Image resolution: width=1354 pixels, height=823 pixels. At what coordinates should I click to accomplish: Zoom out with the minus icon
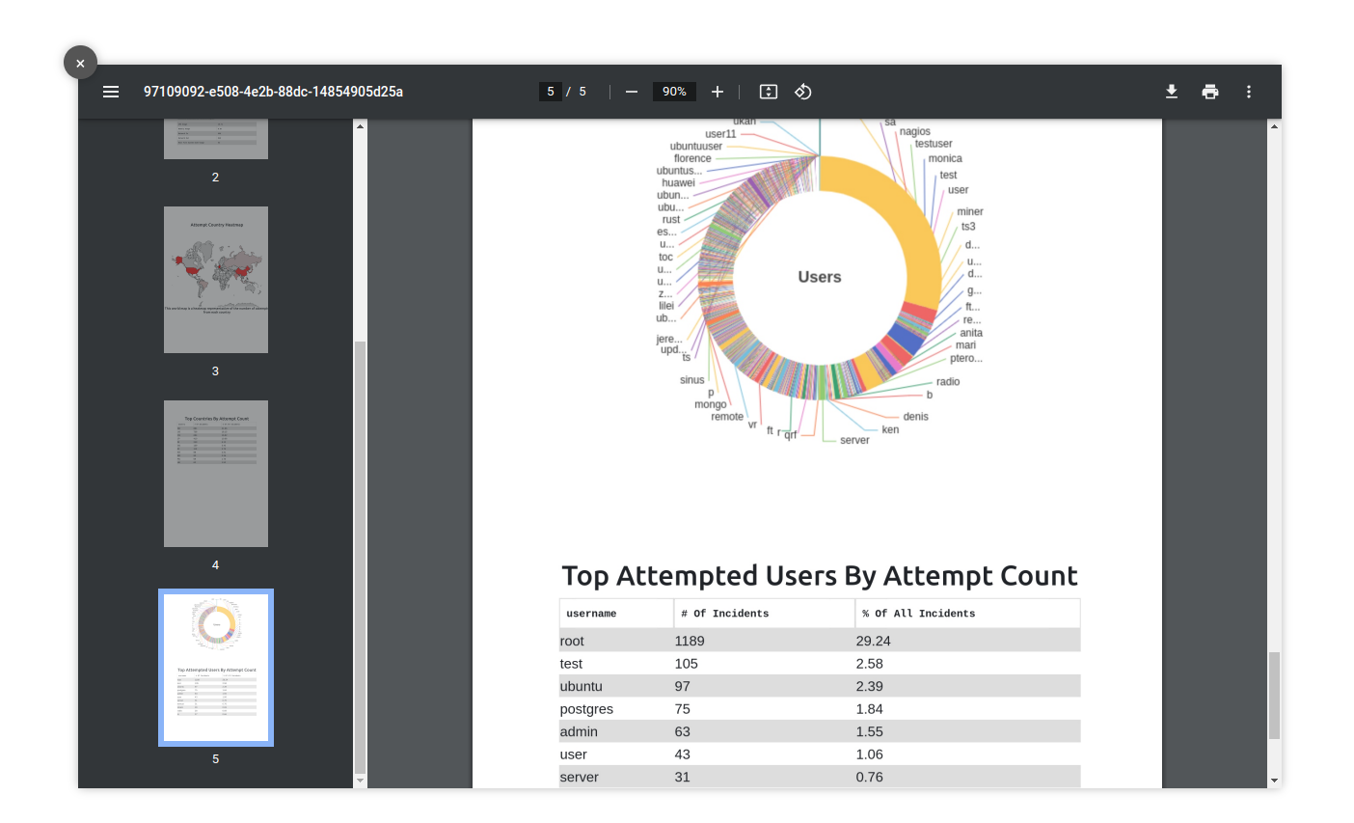632,92
